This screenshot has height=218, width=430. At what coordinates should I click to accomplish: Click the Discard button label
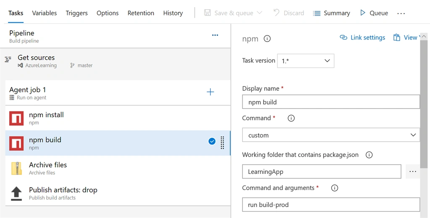[294, 13]
